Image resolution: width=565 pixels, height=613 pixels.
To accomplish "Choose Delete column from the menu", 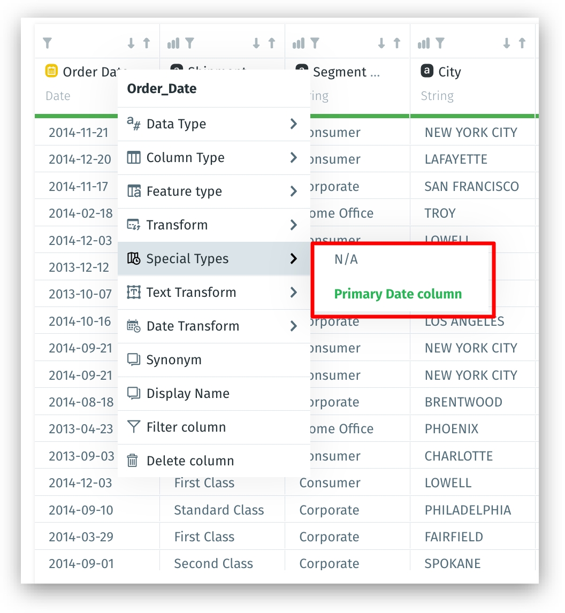I will (x=190, y=461).
